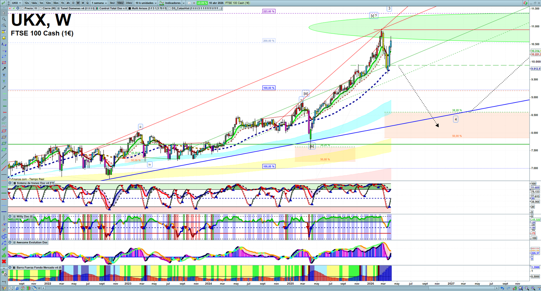
Task: Switch to the monthly M timeframe
Action: click(83, 3)
